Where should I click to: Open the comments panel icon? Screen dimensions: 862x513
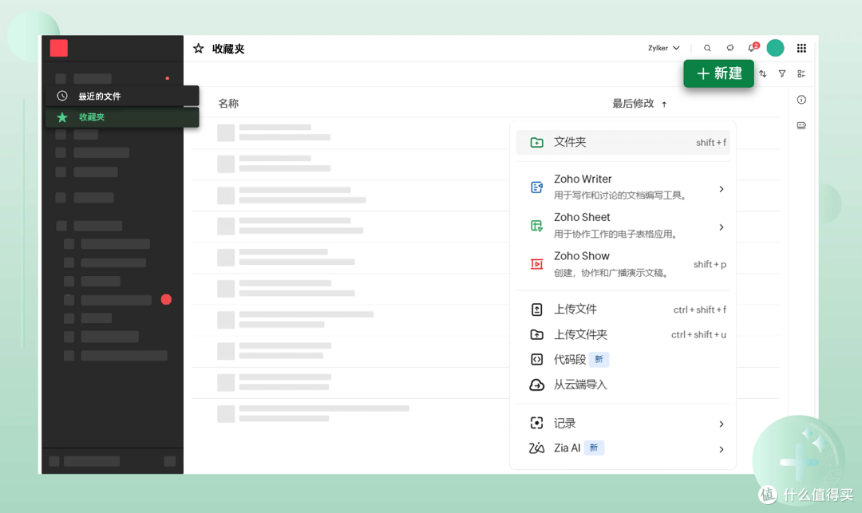pos(801,126)
